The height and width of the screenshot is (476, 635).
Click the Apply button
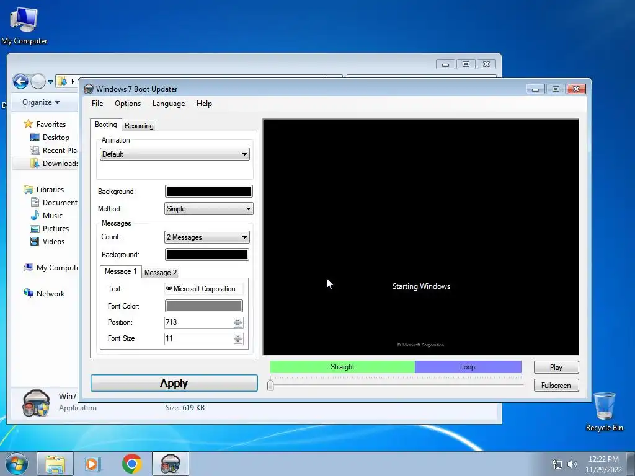coord(174,383)
